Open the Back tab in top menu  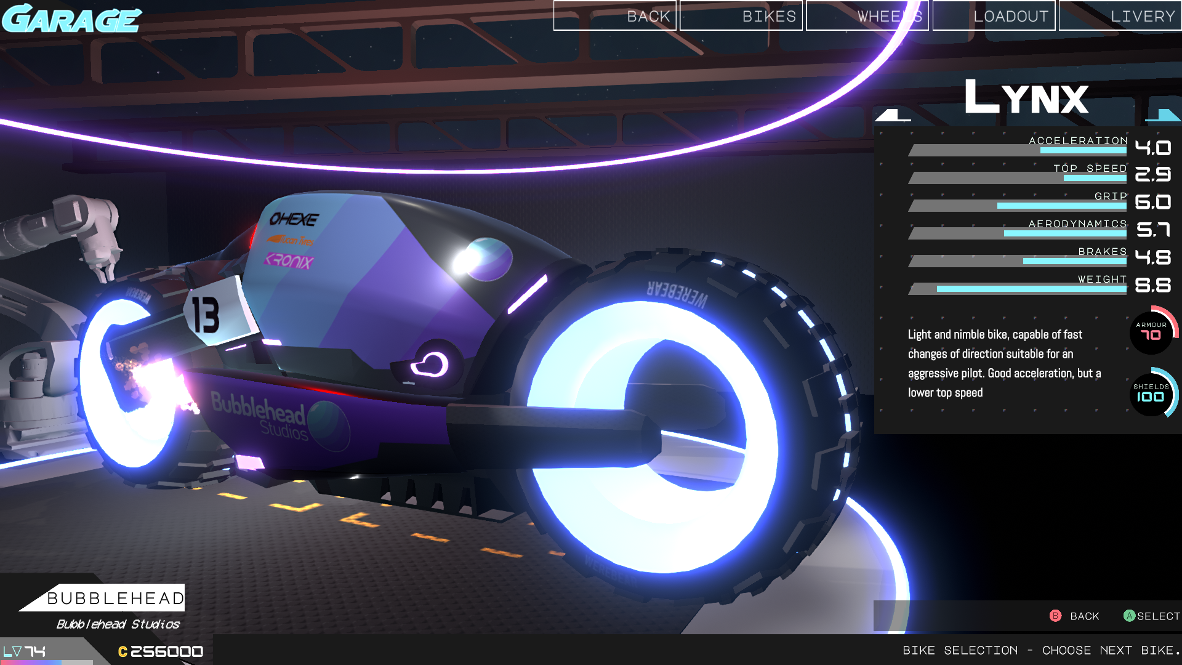615,16
